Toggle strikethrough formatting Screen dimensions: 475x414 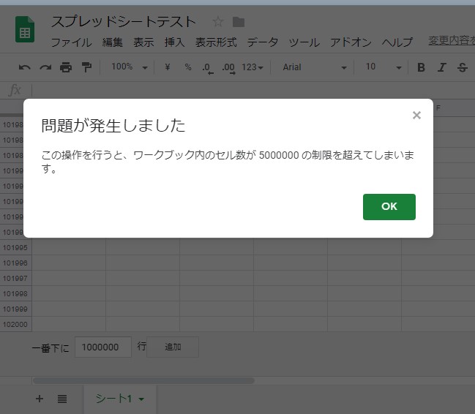tap(462, 67)
